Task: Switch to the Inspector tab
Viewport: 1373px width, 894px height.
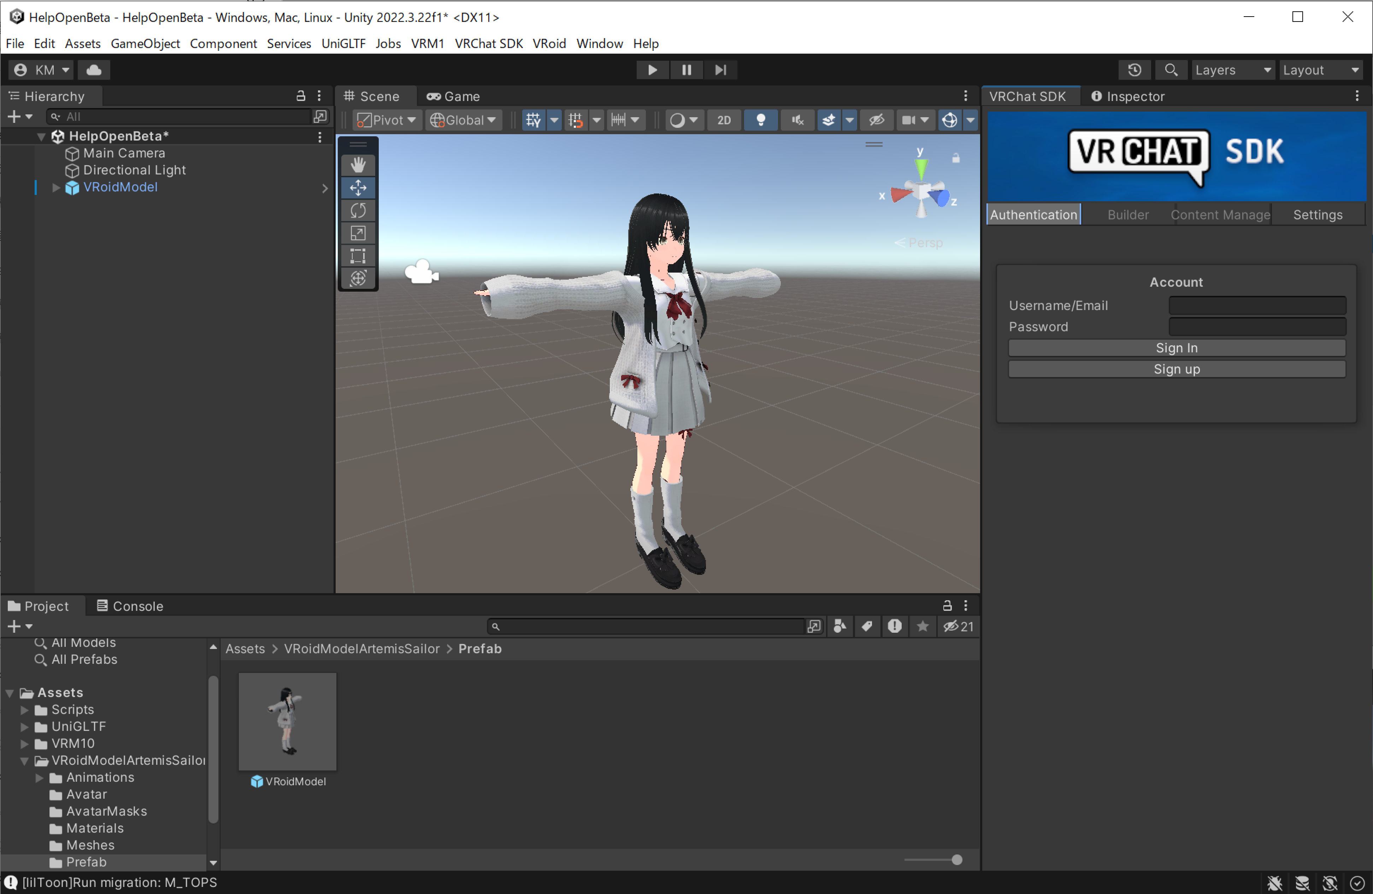Action: [x=1128, y=96]
